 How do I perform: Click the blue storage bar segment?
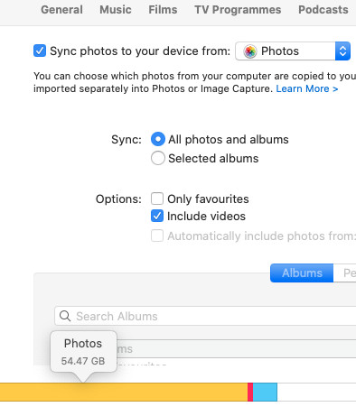click(265, 392)
